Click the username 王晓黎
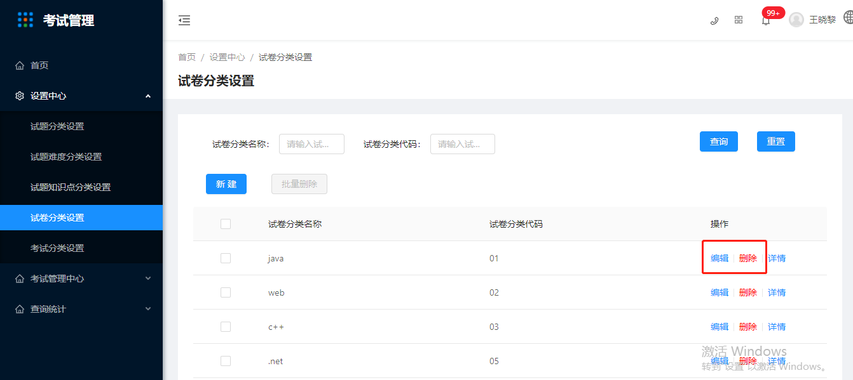The image size is (853, 380). pos(822,20)
